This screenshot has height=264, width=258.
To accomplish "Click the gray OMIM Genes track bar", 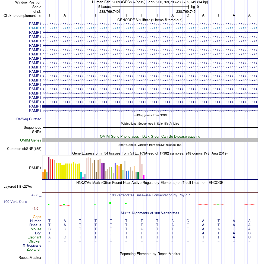I will click(150, 140).
